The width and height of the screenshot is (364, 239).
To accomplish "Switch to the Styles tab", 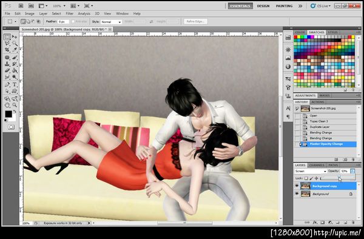I will coord(332,32).
